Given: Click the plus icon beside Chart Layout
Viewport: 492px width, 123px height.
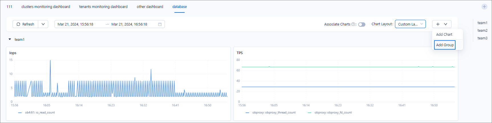Looking at the screenshot, I should coord(438,24).
